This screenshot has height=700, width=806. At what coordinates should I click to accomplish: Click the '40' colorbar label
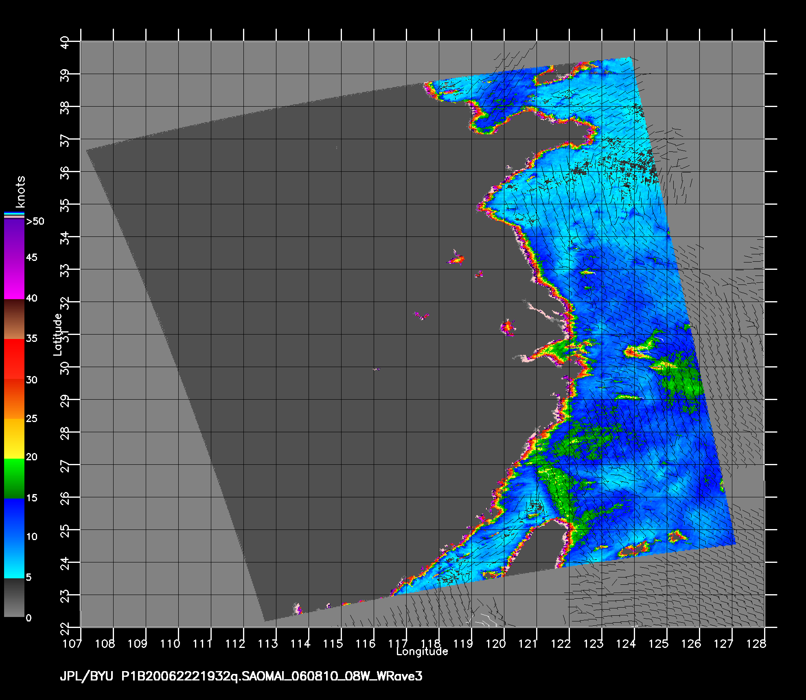pyautogui.click(x=31, y=298)
